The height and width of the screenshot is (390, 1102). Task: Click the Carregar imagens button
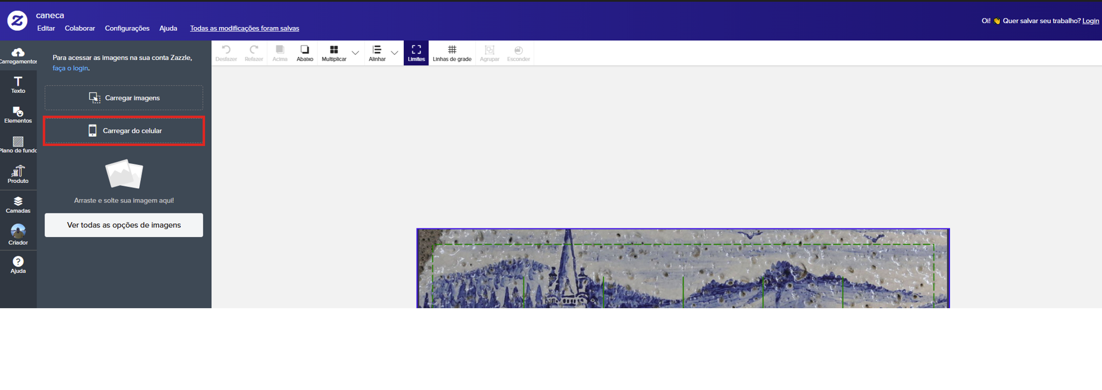(x=124, y=98)
